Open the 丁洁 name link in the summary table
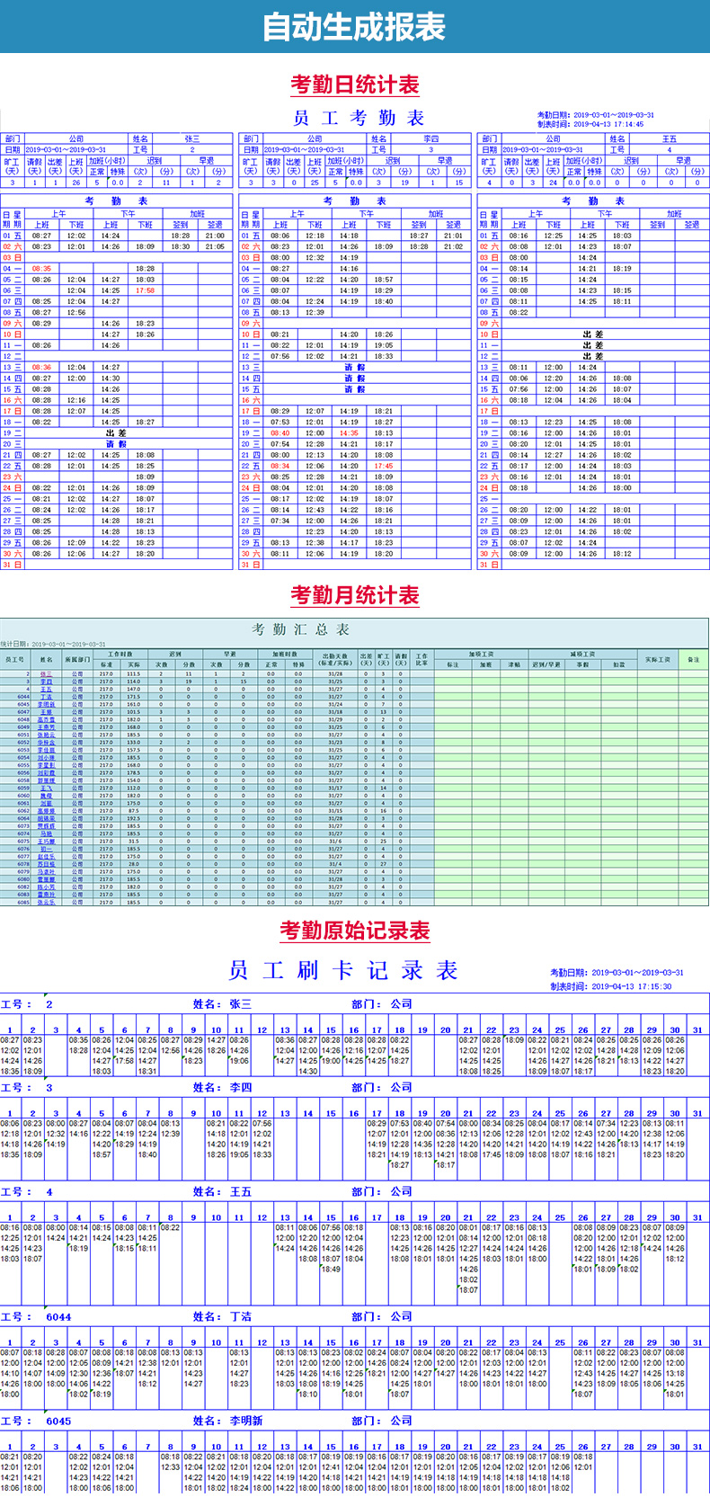This screenshot has height=1506, width=710. (x=46, y=697)
